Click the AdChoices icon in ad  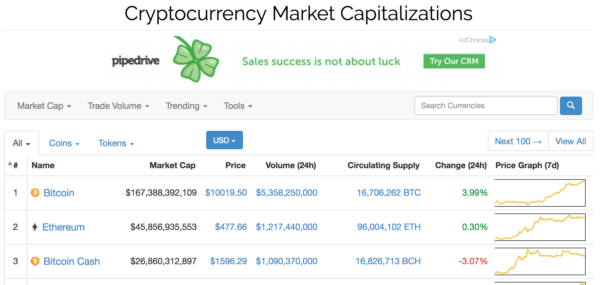492,40
